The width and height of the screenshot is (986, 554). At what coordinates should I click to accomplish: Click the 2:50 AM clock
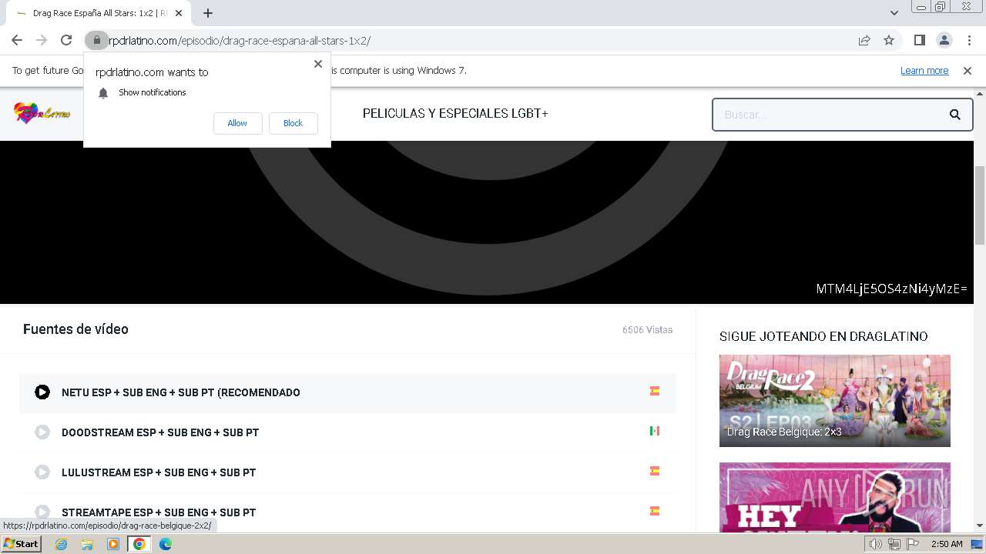(947, 544)
